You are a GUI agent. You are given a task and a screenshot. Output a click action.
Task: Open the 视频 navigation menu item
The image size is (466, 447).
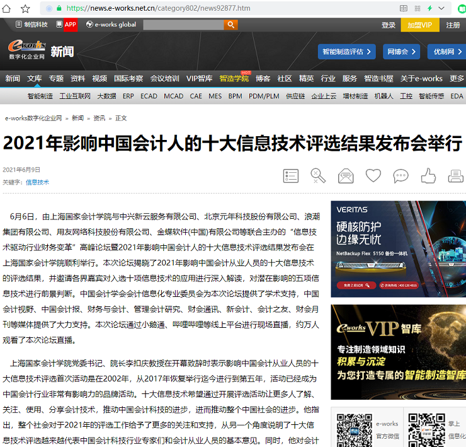coord(99,79)
